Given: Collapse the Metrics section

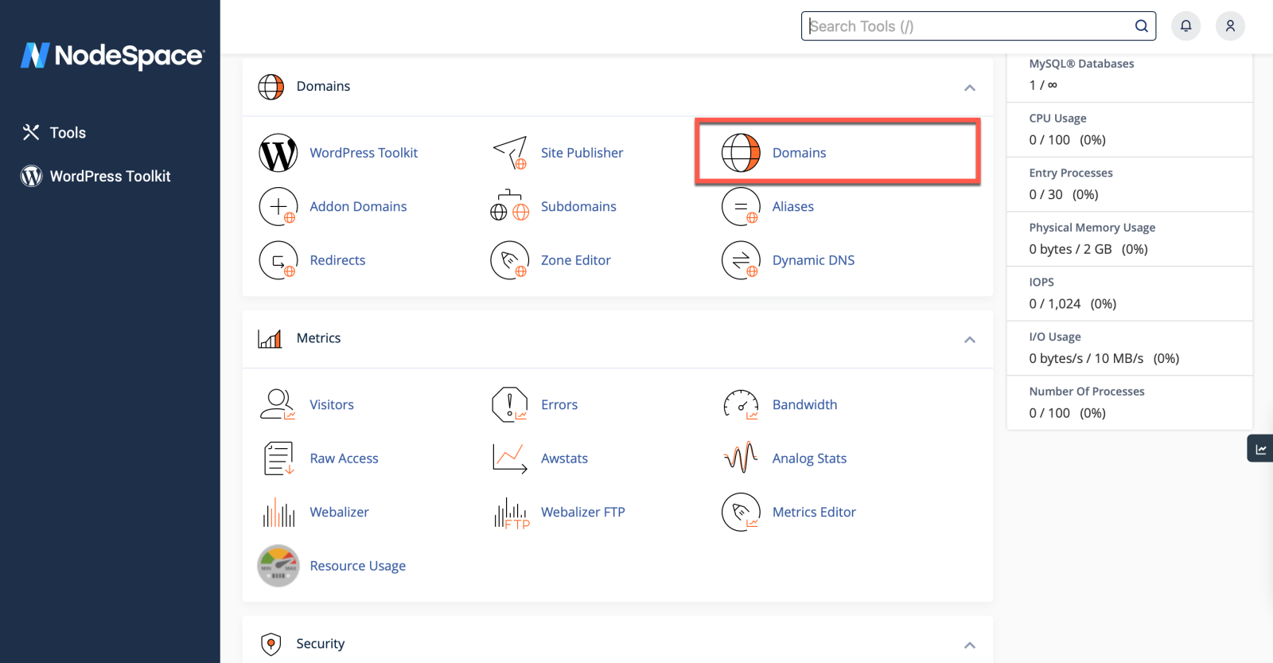Looking at the screenshot, I should click(x=969, y=340).
